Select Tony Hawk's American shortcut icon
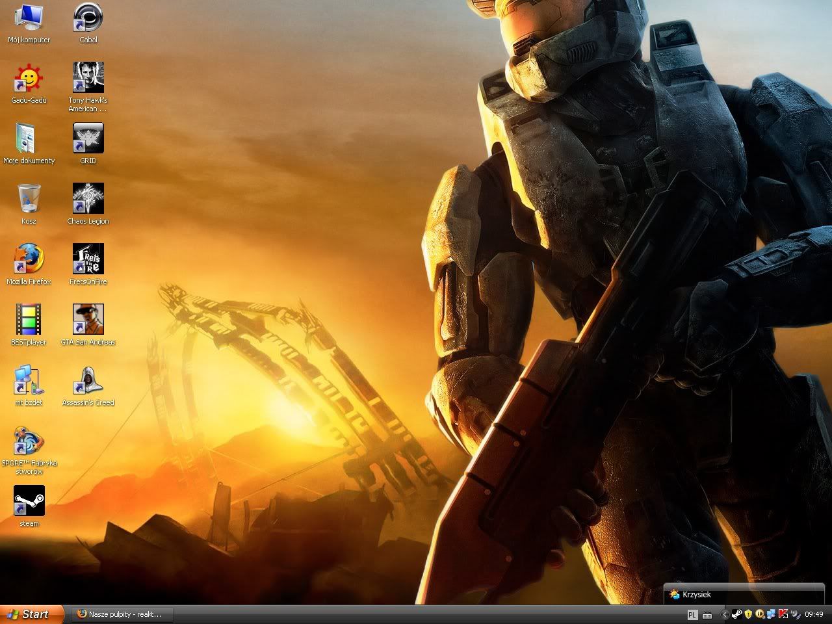 (88, 88)
